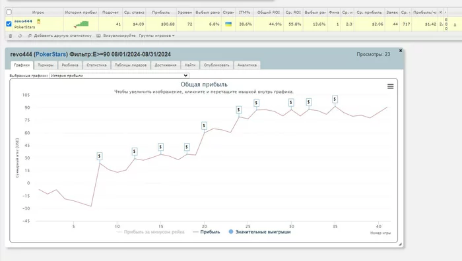Viewport: 462px width, 261px height.
Task: Click the 'Визуализируйте' link
Action: [x=119, y=36]
